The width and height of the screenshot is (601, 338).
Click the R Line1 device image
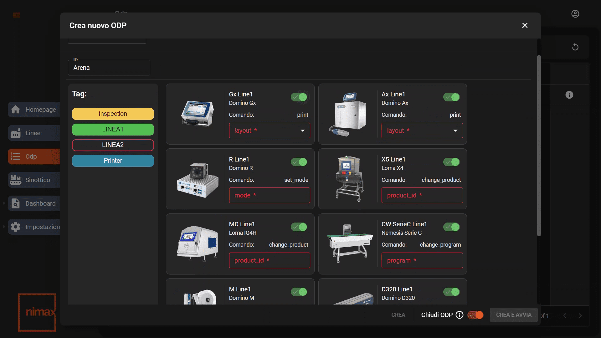click(198, 180)
